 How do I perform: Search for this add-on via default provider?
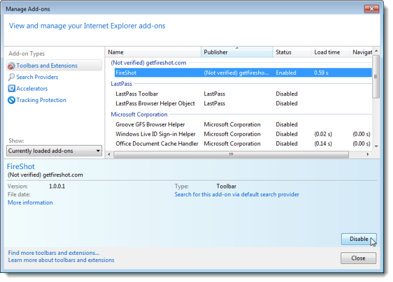pyautogui.click(x=237, y=194)
